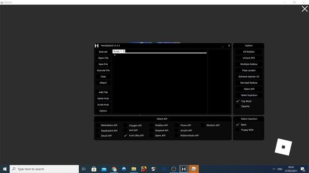This screenshot has height=173, width=309.
Task: Enable the WeAreDevs API checkbox
Action: pyautogui.click(x=98, y=125)
